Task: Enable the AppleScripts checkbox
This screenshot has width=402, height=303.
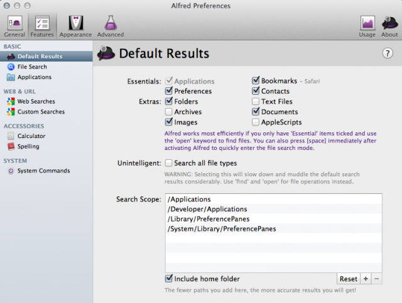Action: click(256, 122)
